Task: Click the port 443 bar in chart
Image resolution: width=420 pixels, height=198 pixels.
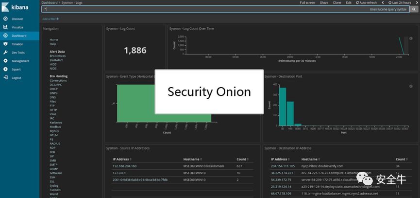Action: pyautogui.click(x=290, y=114)
